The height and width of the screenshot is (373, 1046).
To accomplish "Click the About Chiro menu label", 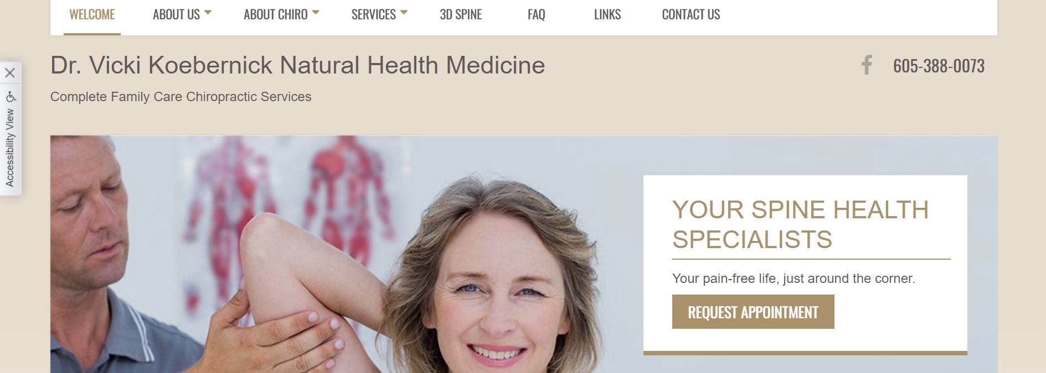I will (276, 14).
